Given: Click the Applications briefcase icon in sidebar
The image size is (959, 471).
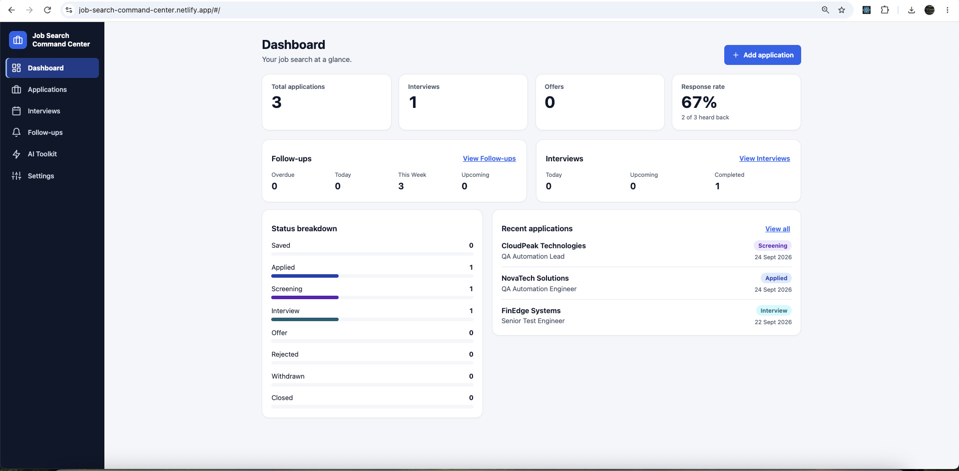Looking at the screenshot, I should [16, 89].
